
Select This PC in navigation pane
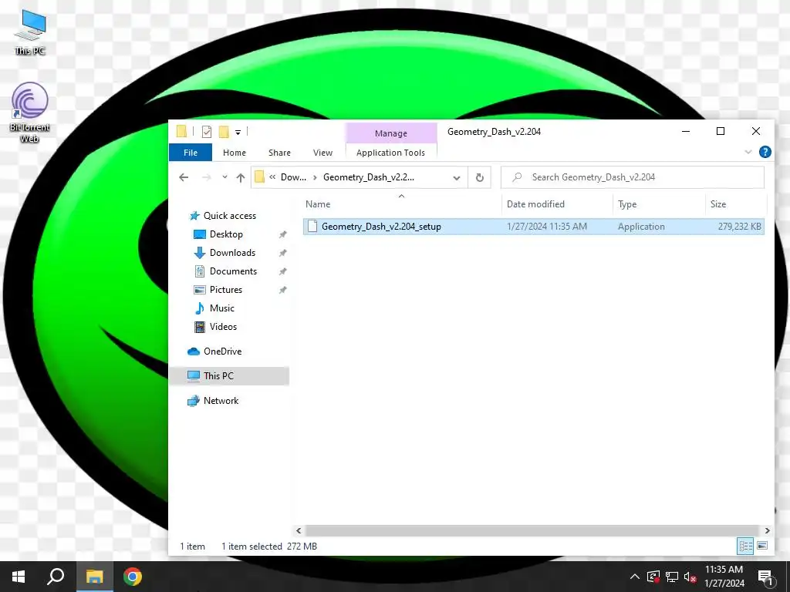pos(218,376)
